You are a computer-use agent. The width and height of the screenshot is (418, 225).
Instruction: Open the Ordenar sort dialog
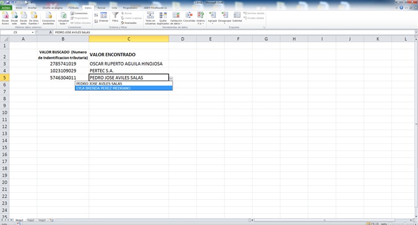[x=103, y=17]
